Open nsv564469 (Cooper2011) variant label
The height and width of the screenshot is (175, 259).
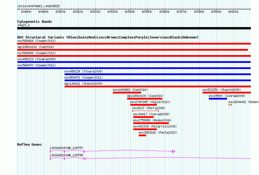(x=37, y=53)
